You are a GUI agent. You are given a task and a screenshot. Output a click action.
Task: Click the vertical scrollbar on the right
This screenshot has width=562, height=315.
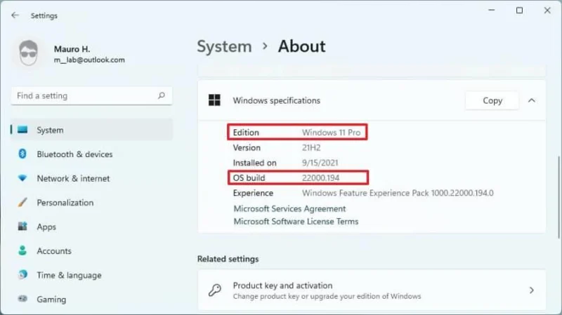pos(558,197)
